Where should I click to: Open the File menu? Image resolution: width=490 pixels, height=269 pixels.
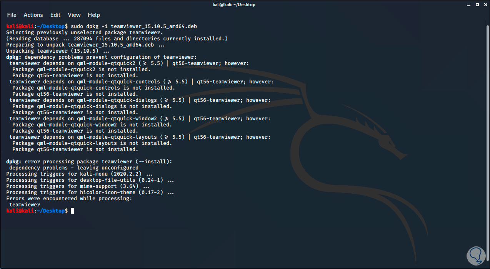pos(12,15)
